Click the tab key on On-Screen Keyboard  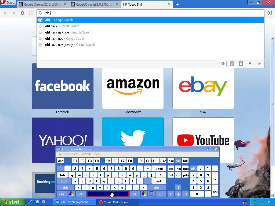(62, 175)
